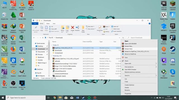Click the Rename icon in Organize group
The width and height of the screenshot is (179, 100).
coord(77,27)
